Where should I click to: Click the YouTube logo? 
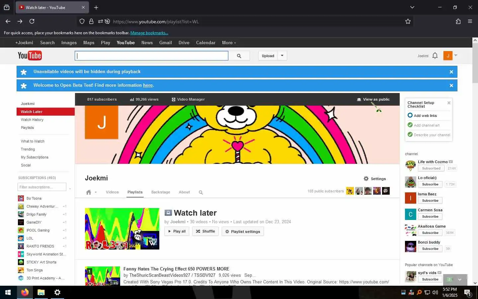30,55
